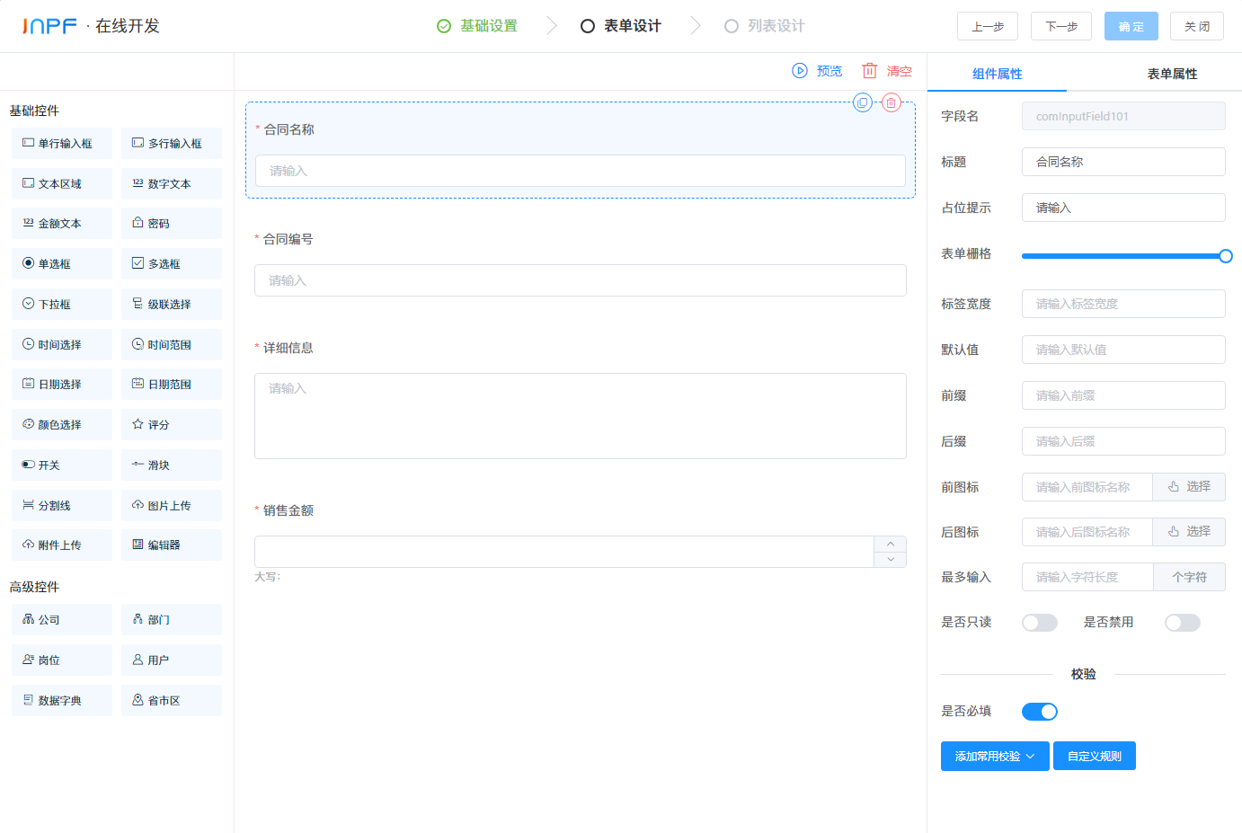Add an 图片上传 control
Viewport: 1242px width, 833px height.
[x=171, y=505]
